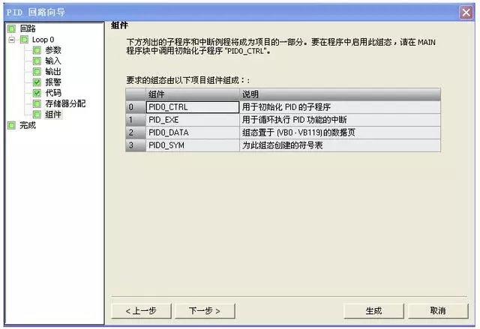The image size is (480, 329).
Task: Click the 组件 step icon
Action: [x=37, y=115]
